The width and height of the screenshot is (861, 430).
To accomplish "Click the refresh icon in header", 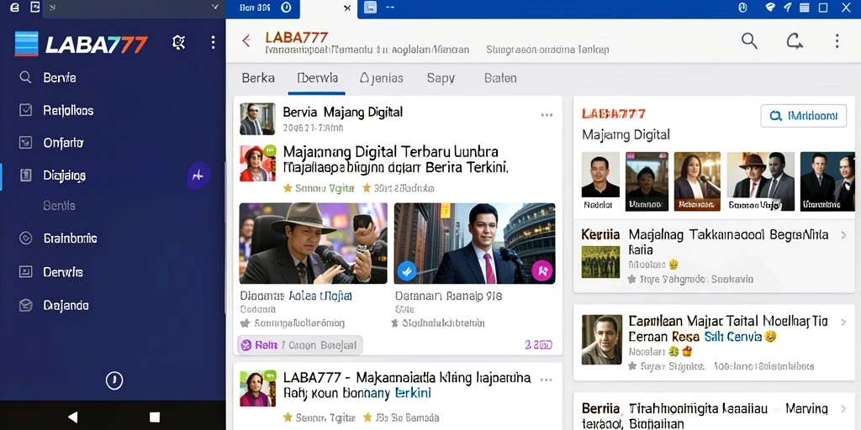I will [x=794, y=41].
